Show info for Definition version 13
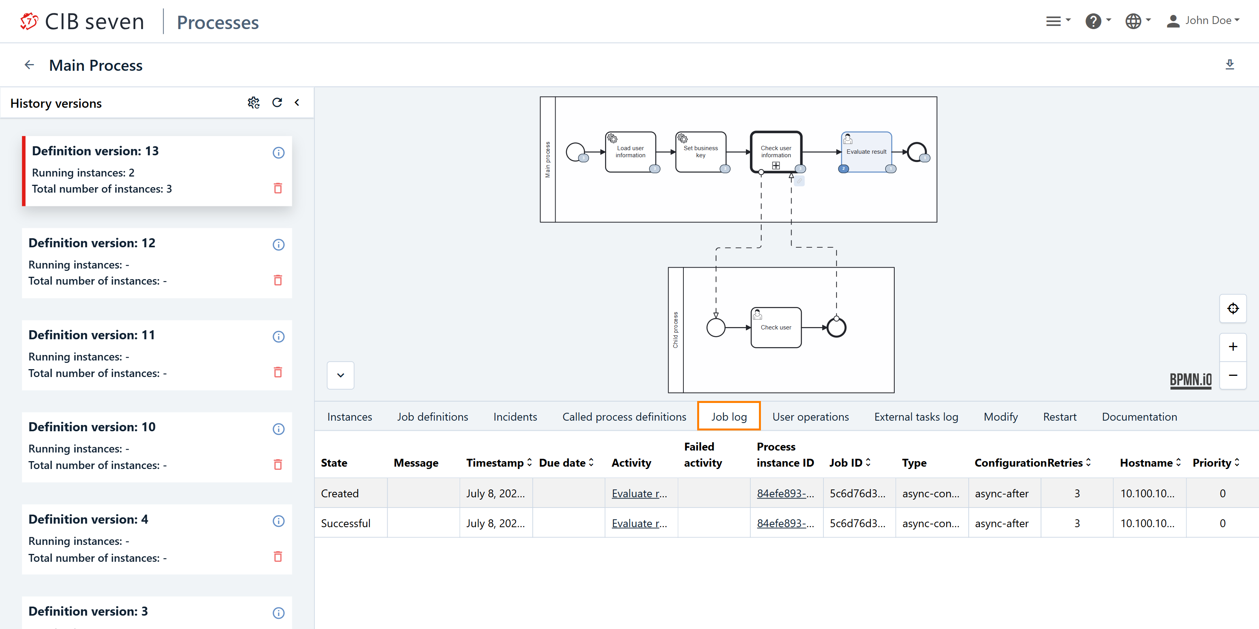The image size is (1259, 629). tap(278, 153)
